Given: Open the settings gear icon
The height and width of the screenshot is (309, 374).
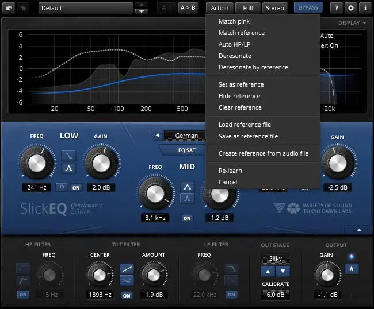Looking at the screenshot, I should click(x=351, y=8).
